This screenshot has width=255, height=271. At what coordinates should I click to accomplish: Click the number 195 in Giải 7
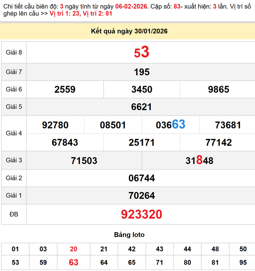coord(142,72)
